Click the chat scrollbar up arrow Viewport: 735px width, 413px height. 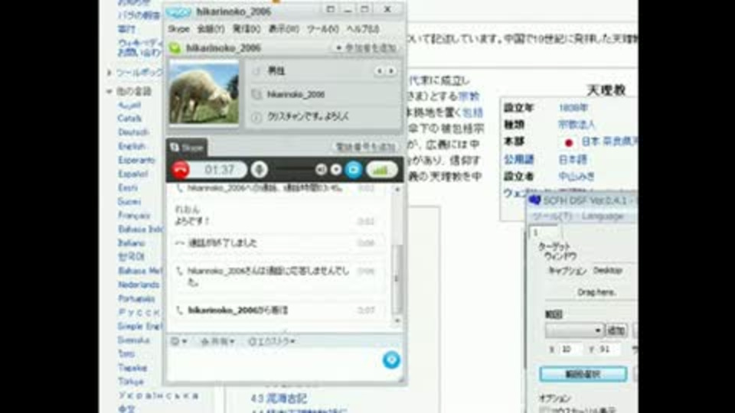click(x=397, y=190)
